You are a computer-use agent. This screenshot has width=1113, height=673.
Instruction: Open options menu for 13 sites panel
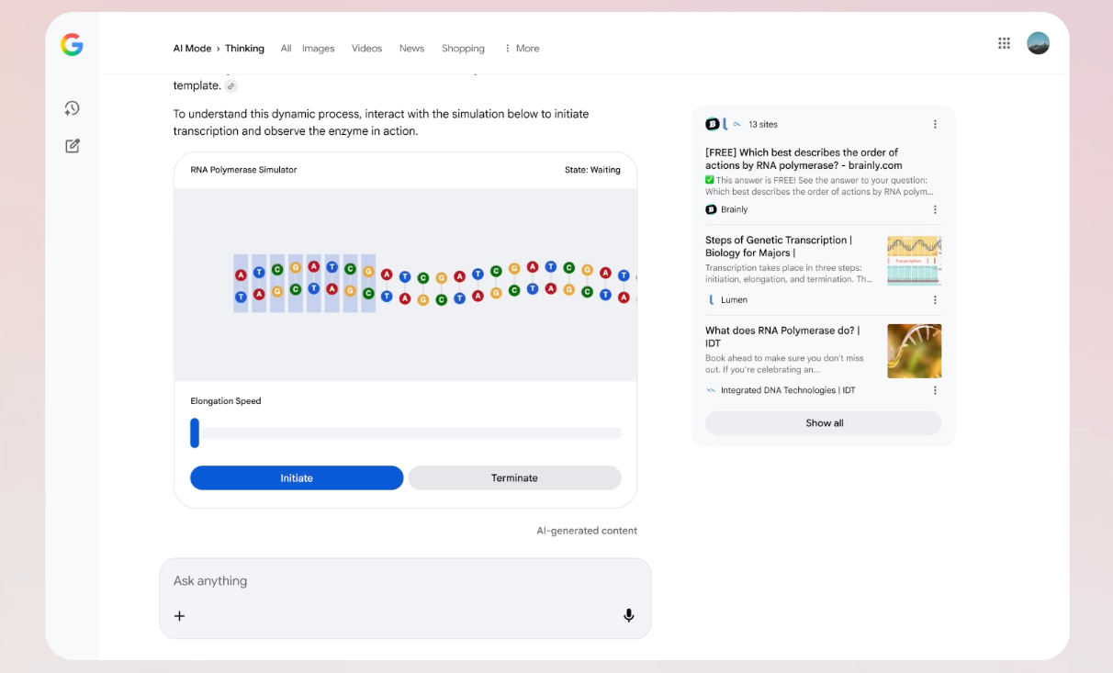(935, 124)
